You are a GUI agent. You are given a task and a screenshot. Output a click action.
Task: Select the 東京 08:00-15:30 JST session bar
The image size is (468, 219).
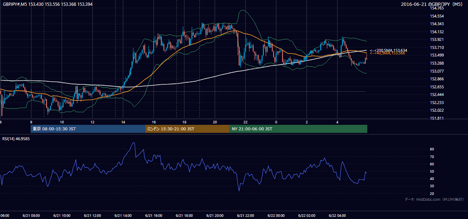click(88, 129)
